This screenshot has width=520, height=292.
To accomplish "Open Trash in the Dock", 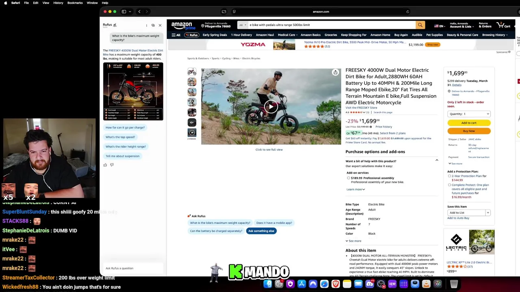I will pos(454,284).
